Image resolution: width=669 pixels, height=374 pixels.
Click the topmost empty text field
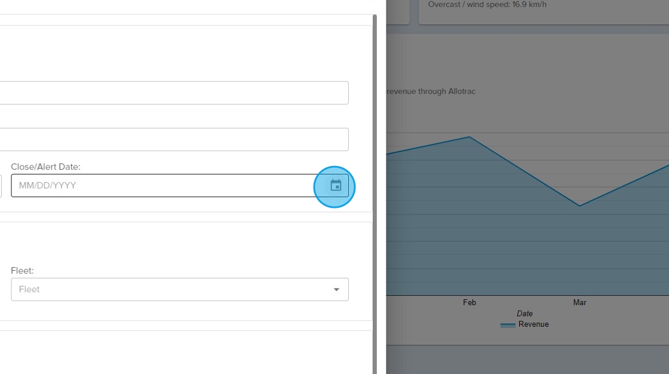tap(173, 93)
